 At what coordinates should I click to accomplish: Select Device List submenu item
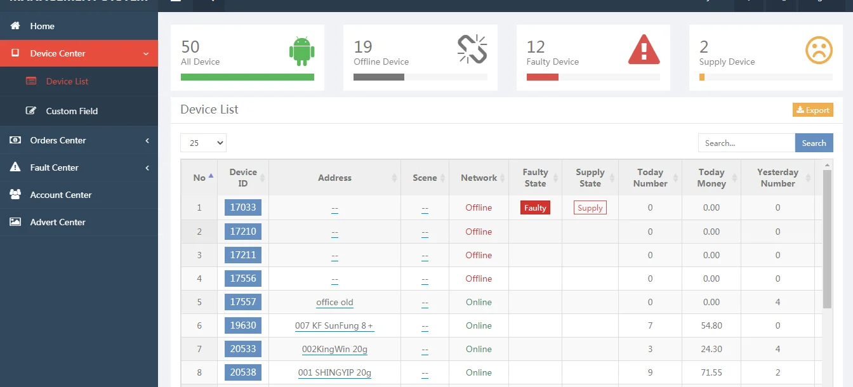pyautogui.click(x=67, y=81)
